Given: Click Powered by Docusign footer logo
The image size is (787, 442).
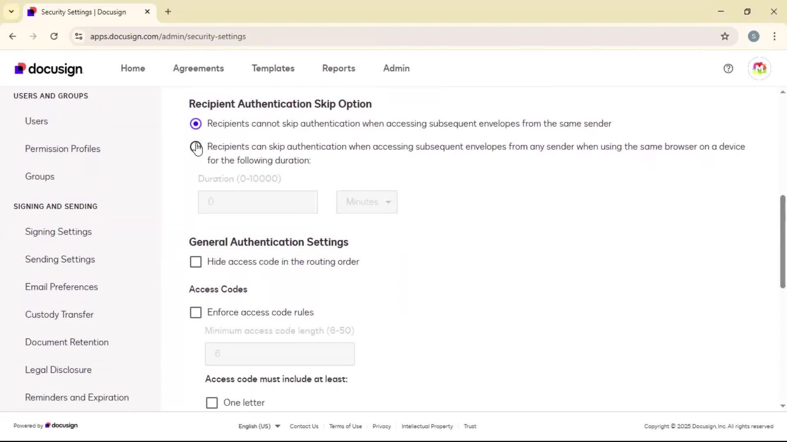Looking at the screenshot, I should 61,426.
